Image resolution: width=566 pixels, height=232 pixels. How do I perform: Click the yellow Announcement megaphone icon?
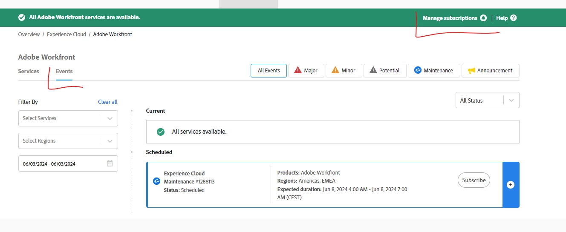coord(471,71)
